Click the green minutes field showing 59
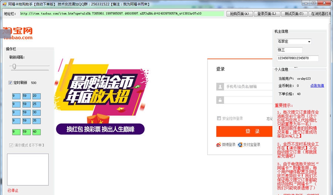 click(x=26, y=132)
